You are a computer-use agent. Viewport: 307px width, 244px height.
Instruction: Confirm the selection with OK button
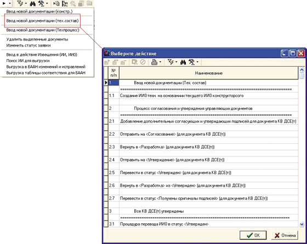point(253,235)
